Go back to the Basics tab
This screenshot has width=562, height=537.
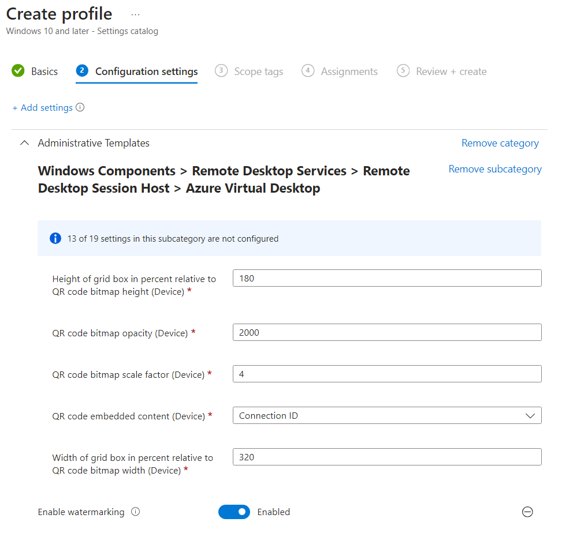click(x=44, y=72)
